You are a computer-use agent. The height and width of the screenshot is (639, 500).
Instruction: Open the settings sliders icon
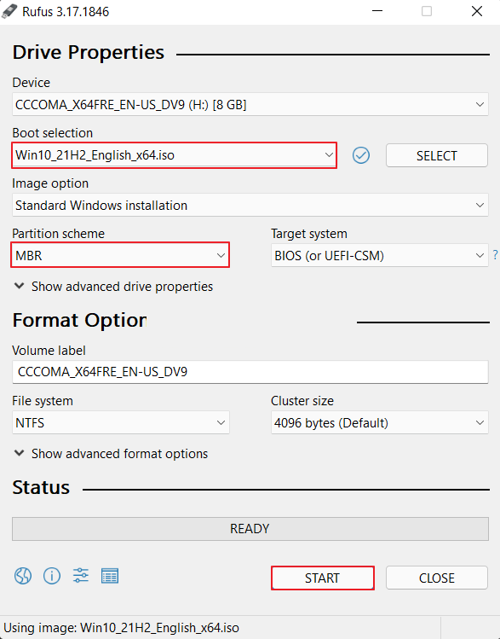(x=81, y=576)
